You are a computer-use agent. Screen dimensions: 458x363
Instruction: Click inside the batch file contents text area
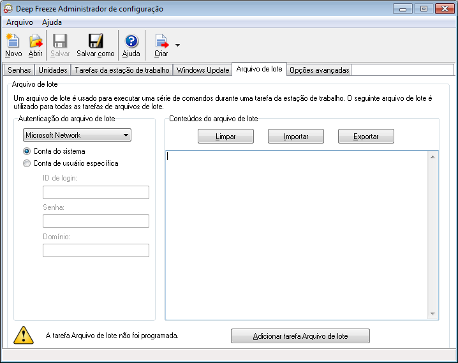tap(297, 235)
